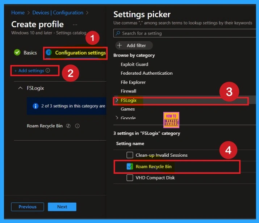Open the Home breadcrumb link
Screen dimensions: 259x223
click(x=18, y=13)
